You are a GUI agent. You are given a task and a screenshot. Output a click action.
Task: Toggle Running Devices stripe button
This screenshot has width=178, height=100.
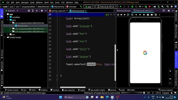point(176,60)
